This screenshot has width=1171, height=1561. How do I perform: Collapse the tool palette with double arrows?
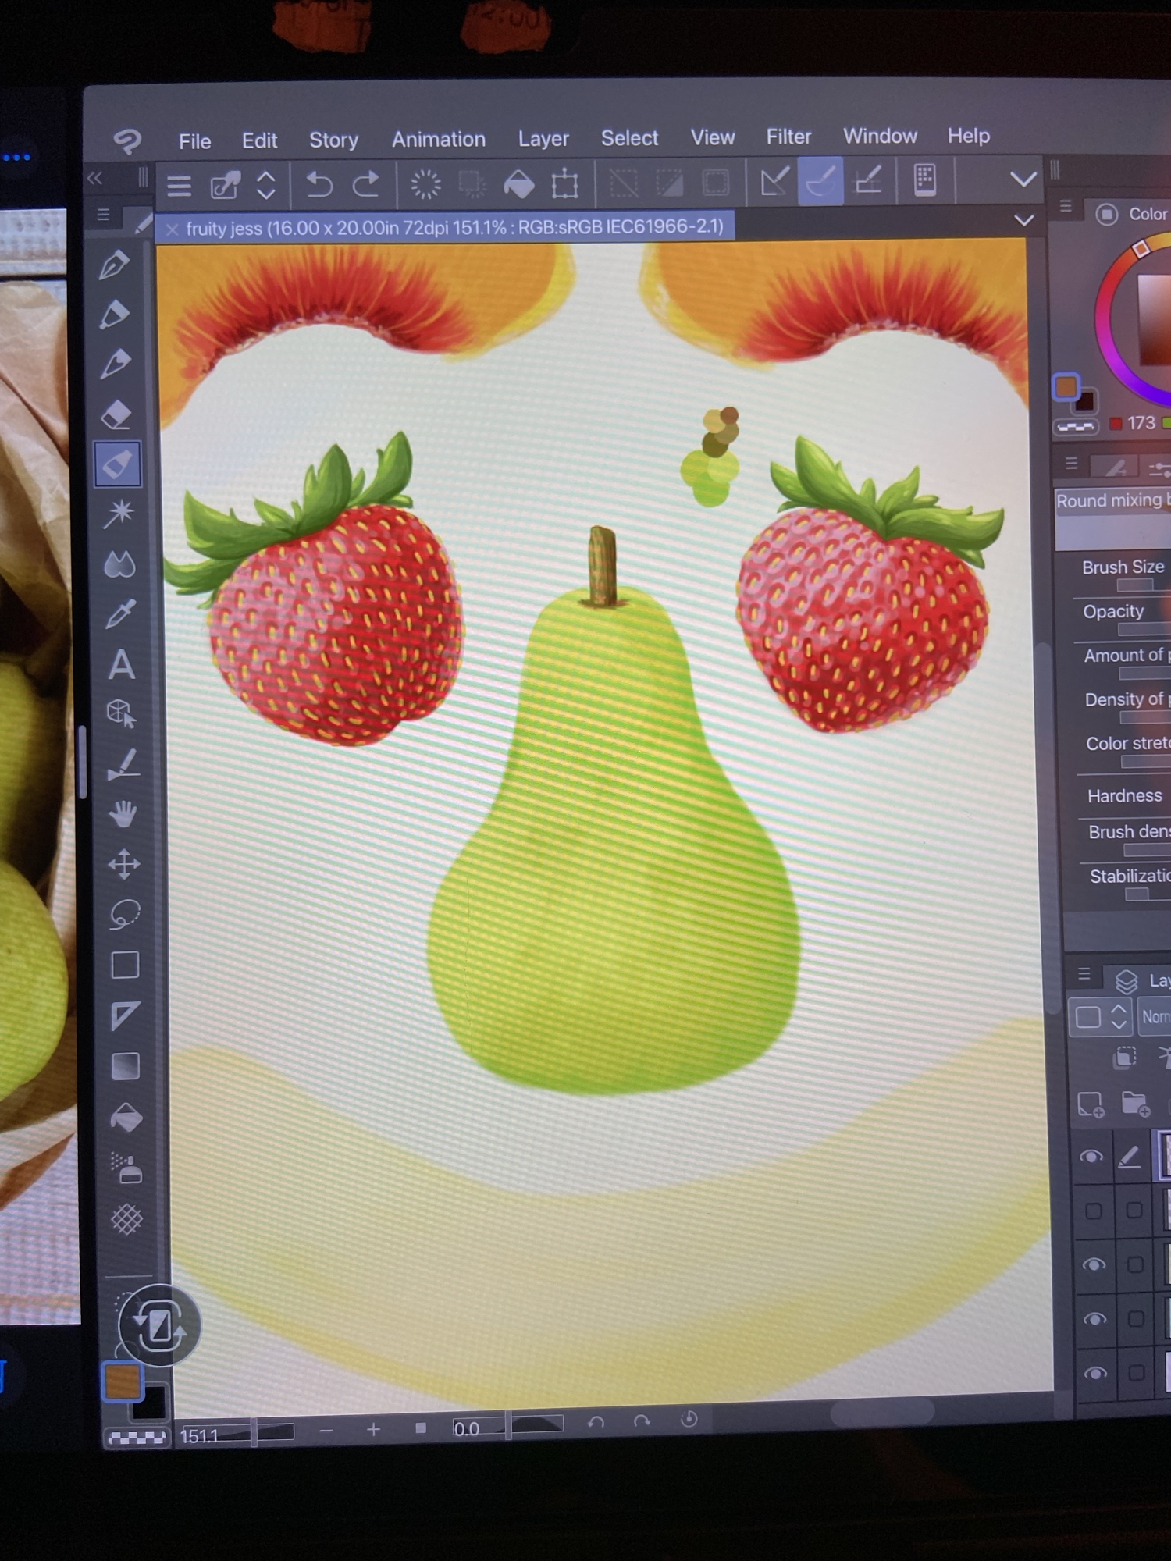pos(95,179)
